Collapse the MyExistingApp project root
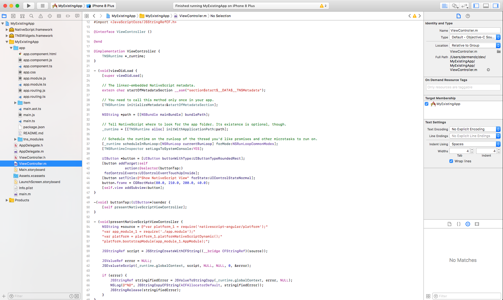 coord(3,23)
